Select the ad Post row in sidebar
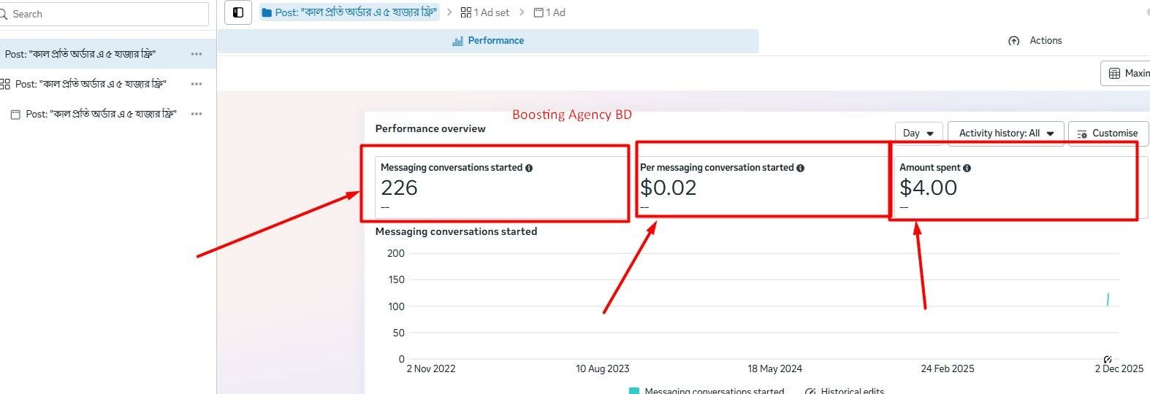The image size is (1150, 394). pyautogui.click(x=108, y=114)
